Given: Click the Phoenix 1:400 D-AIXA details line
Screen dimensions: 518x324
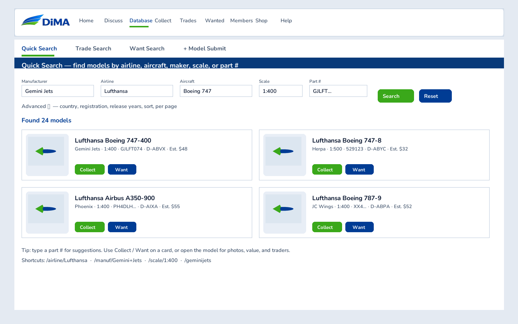Looking at the screenshot, I should (127, 206).
